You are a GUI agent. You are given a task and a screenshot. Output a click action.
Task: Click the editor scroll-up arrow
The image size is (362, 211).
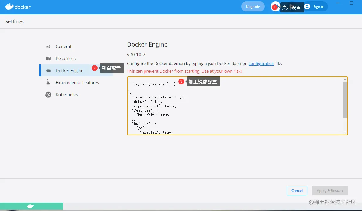(345, 79)
